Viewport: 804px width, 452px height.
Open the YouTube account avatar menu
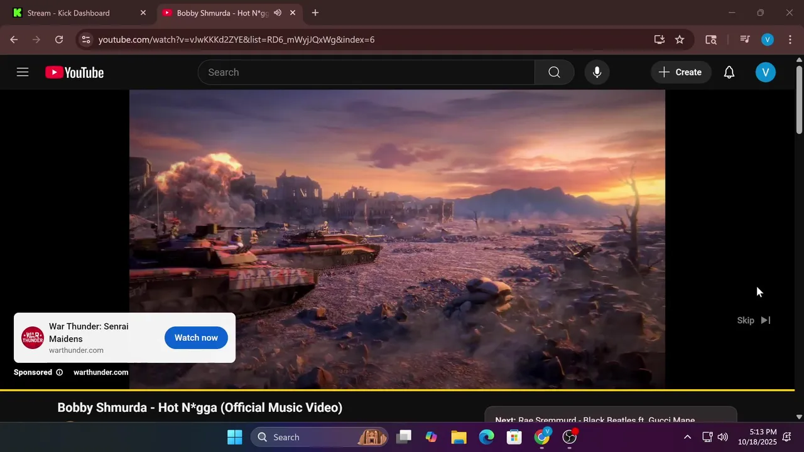(765, 72)
